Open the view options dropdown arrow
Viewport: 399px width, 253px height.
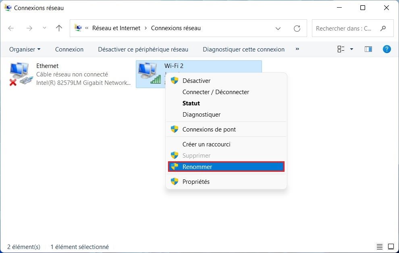point(351,49)
